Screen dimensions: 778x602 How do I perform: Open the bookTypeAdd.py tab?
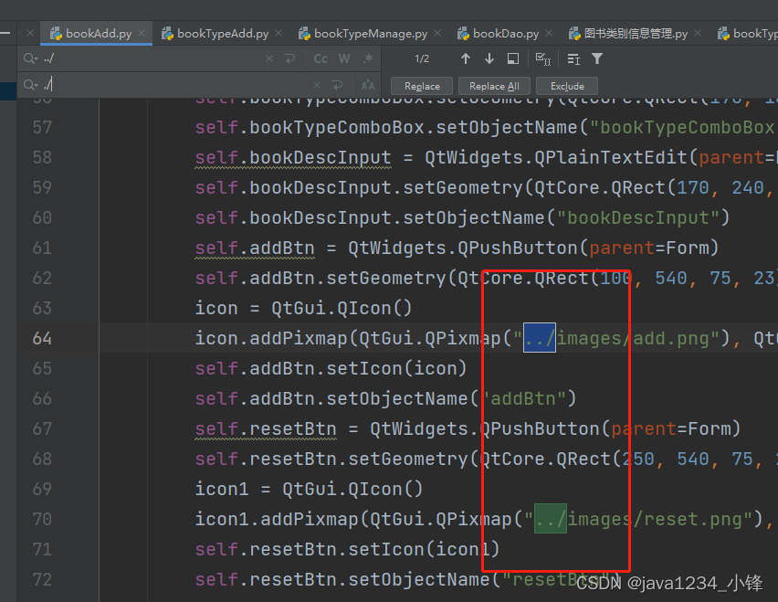(223, 33)
